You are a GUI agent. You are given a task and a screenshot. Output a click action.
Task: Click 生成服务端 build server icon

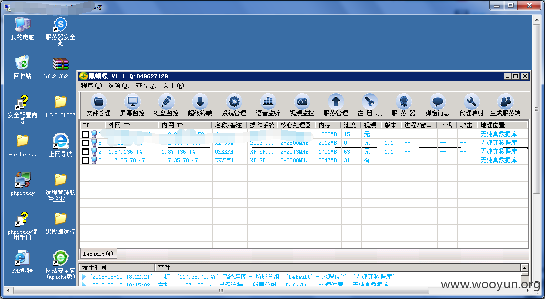[506, 106]
